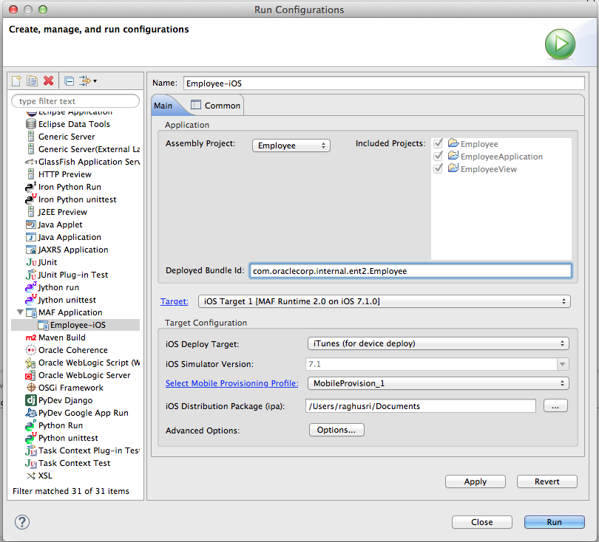Open the Assembly Project dropdown
Screen dimensions: 599x542
(x=291, y=145)
